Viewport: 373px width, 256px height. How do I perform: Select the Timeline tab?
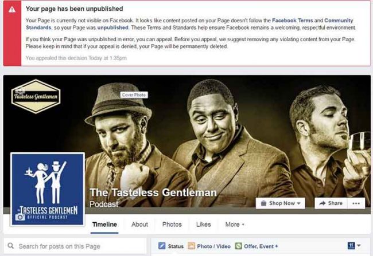(104, 225)
